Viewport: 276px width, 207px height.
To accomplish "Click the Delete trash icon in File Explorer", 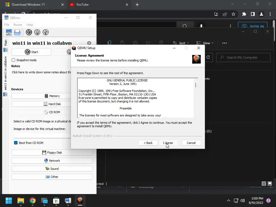I will pyautogui.click(x=161, y=43).
